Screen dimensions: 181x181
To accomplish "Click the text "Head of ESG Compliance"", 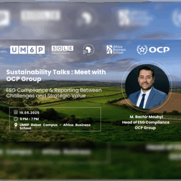I will coord(146,122).
